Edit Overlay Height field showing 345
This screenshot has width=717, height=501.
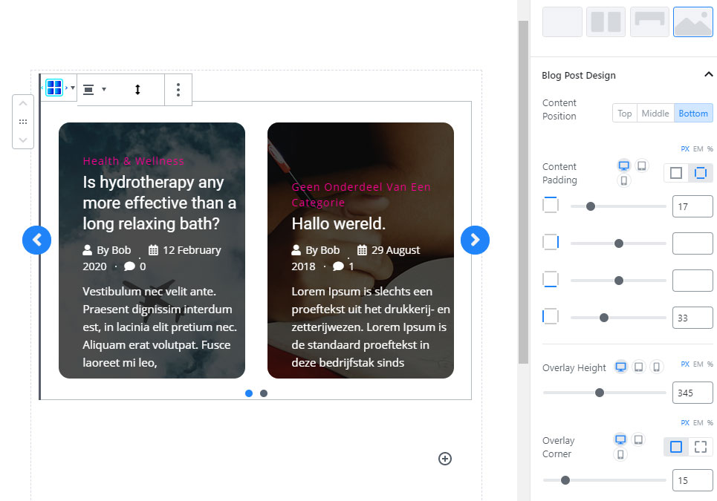(x=692, y=393)
